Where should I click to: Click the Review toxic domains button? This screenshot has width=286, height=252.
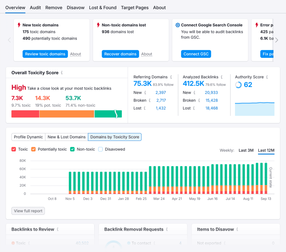45,54
